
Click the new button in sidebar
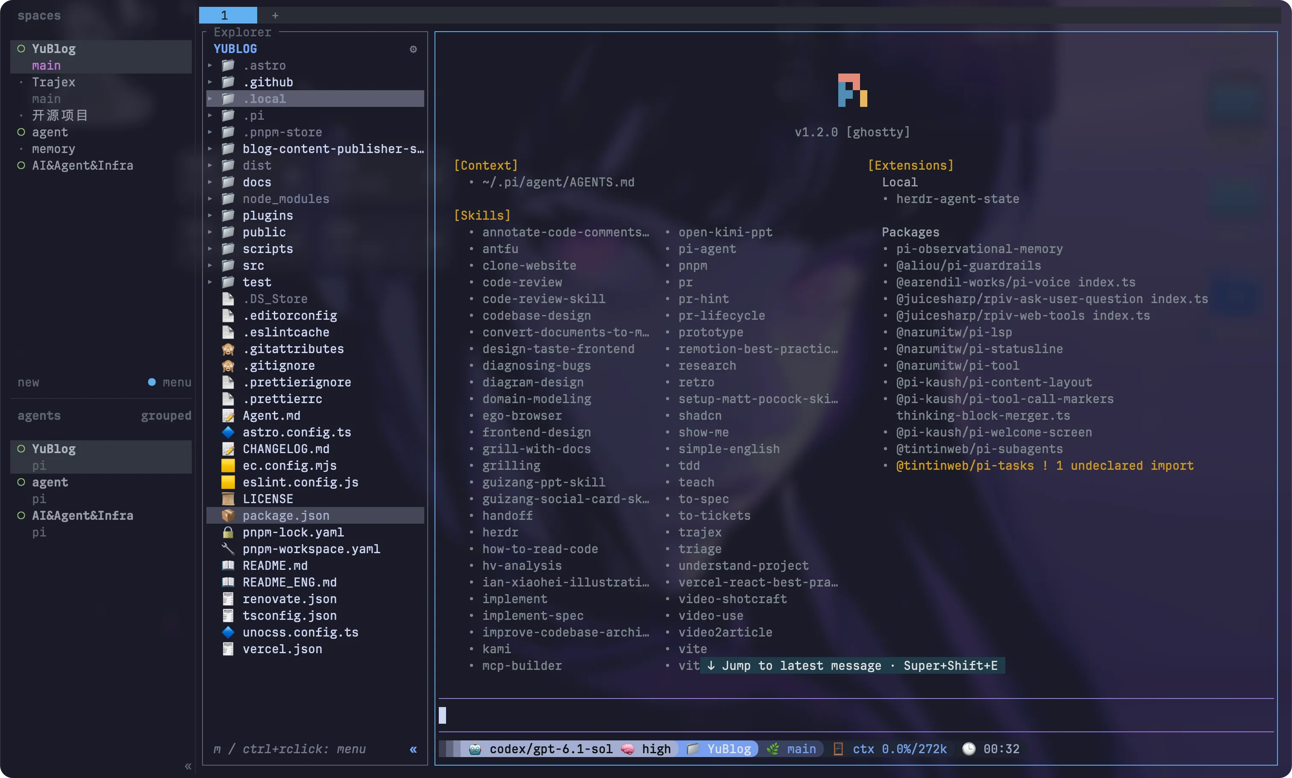point(28,382)
